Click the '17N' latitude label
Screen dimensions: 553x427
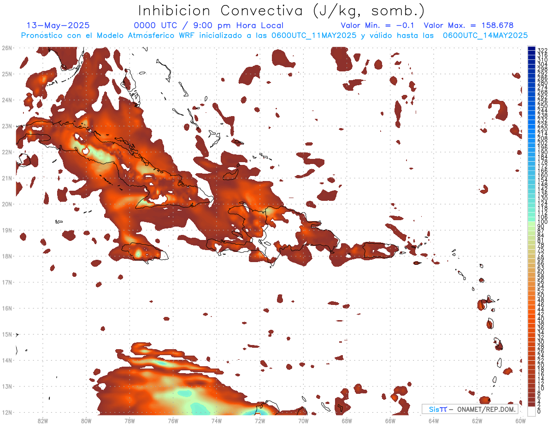click(x=7, y=282)
